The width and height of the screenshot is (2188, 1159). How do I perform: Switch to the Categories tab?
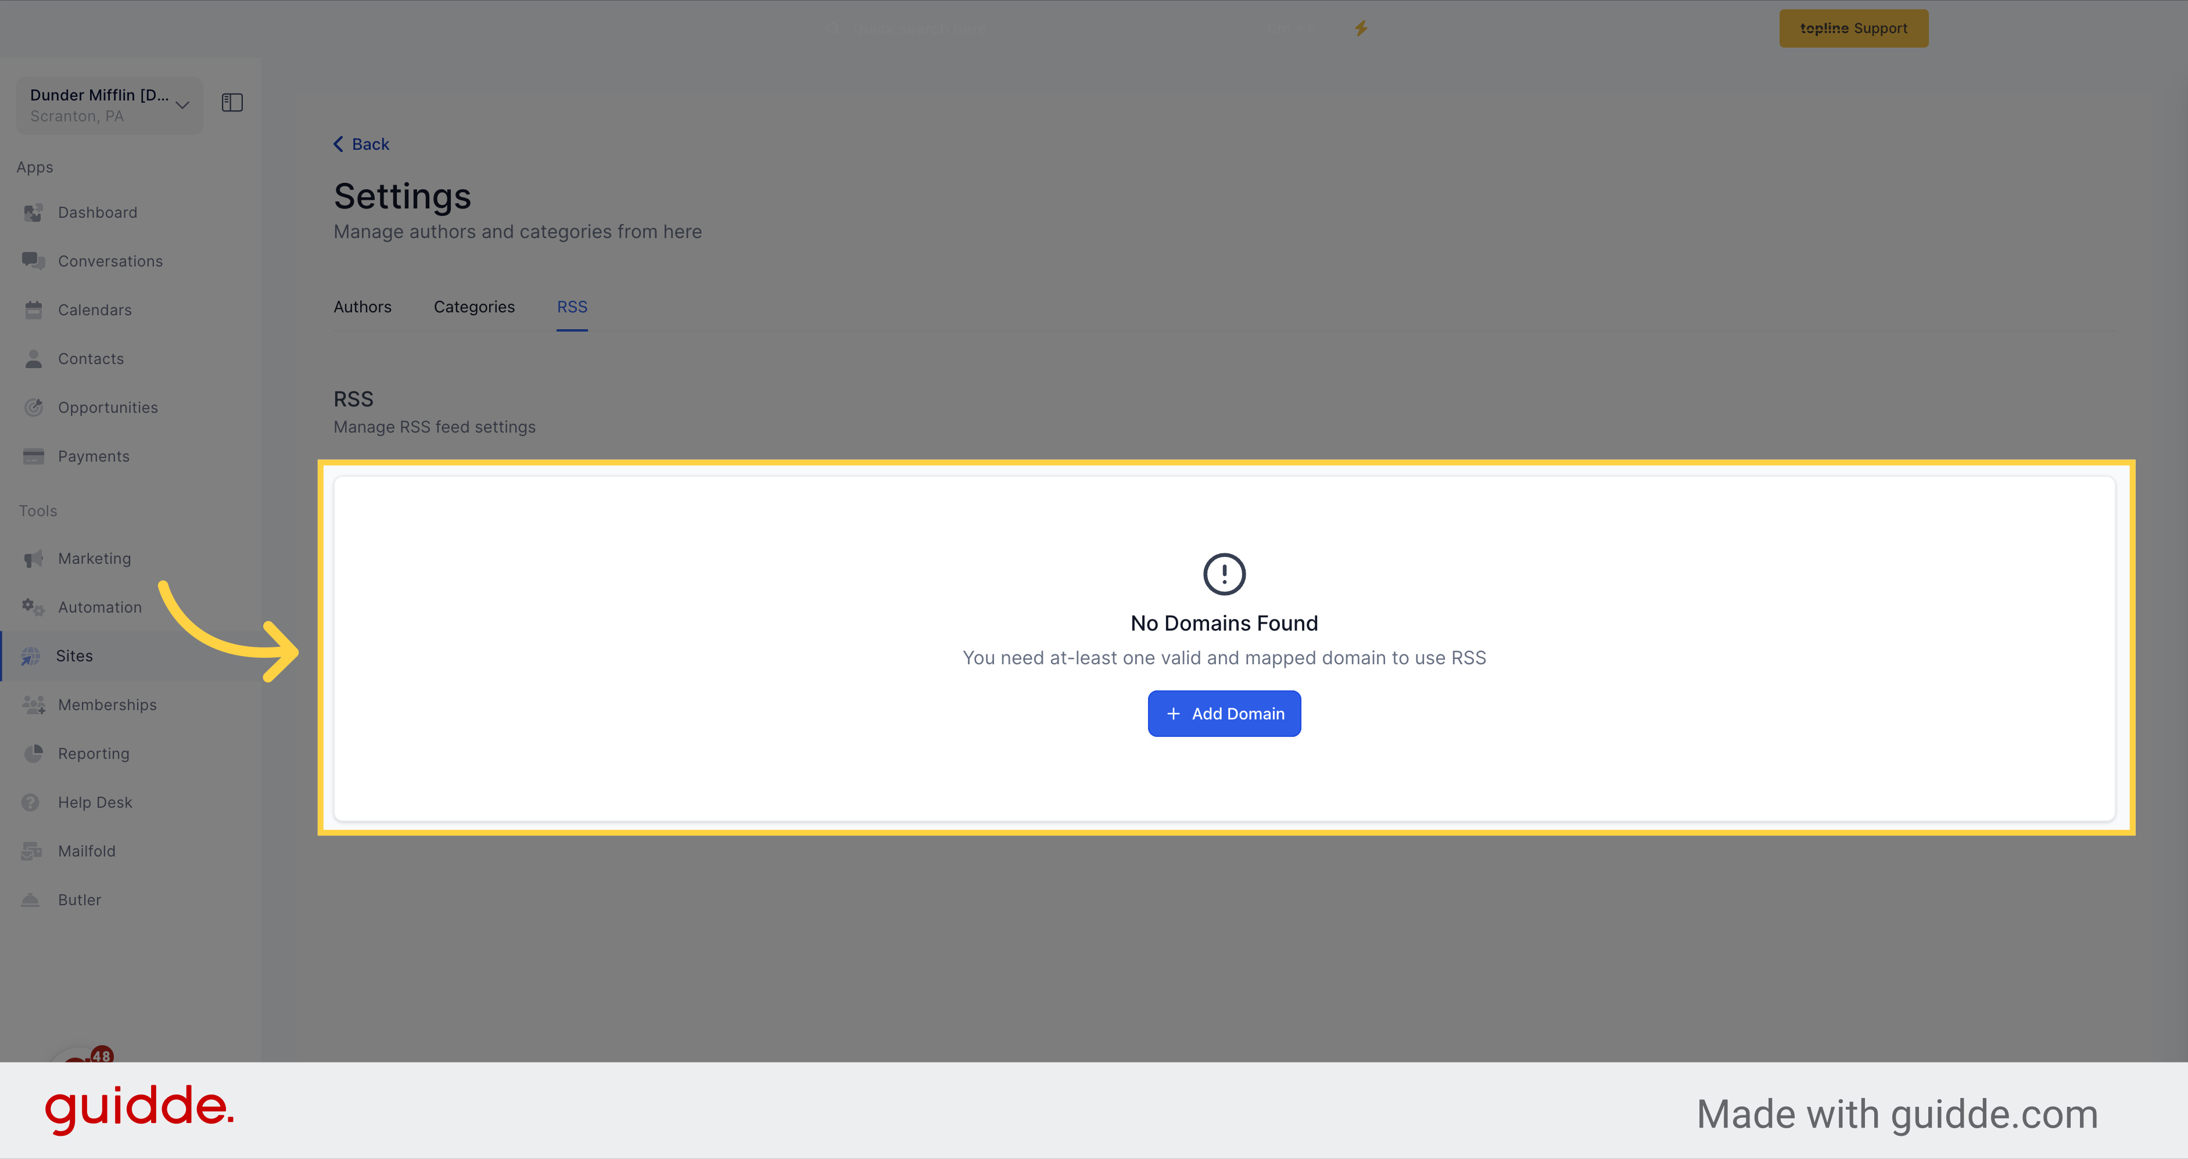pos(474,307)
